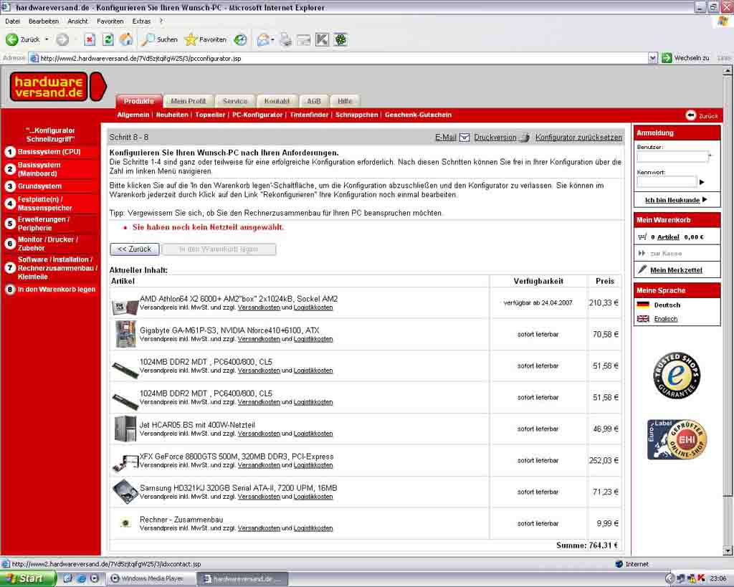The height and width of the screenshot is (587, 734).
Task: Select the German flag icon
Action: (x=643, y=305)
